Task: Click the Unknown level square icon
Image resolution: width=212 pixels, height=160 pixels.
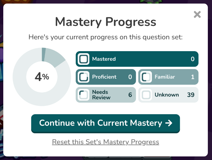Action: [x=146, y=95]
